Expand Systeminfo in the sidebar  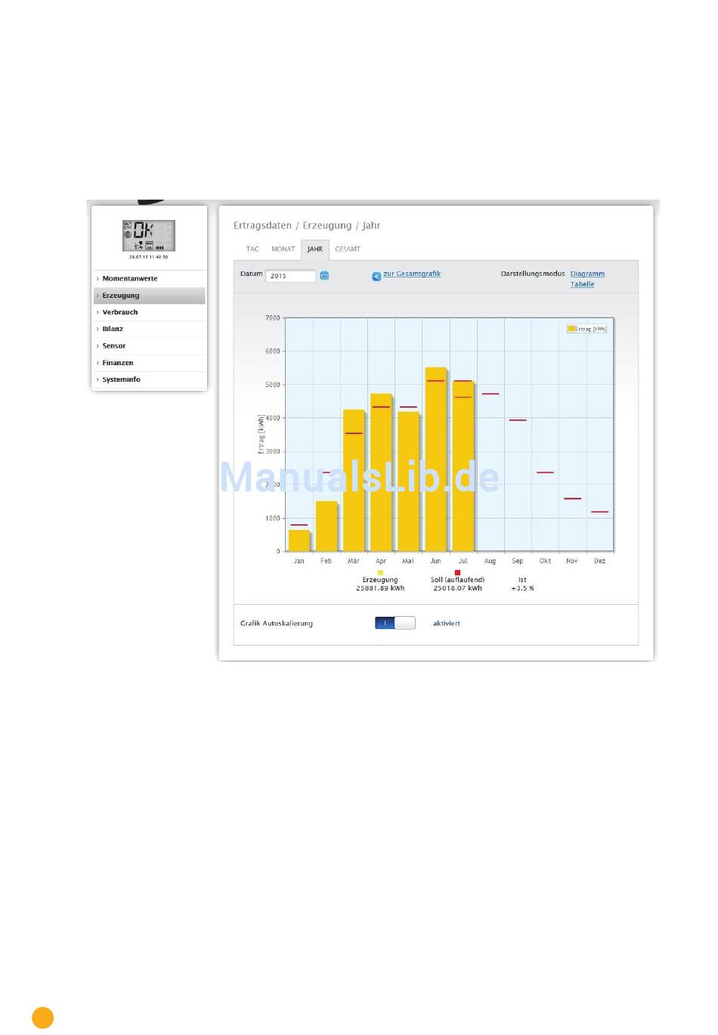[150, 380]
